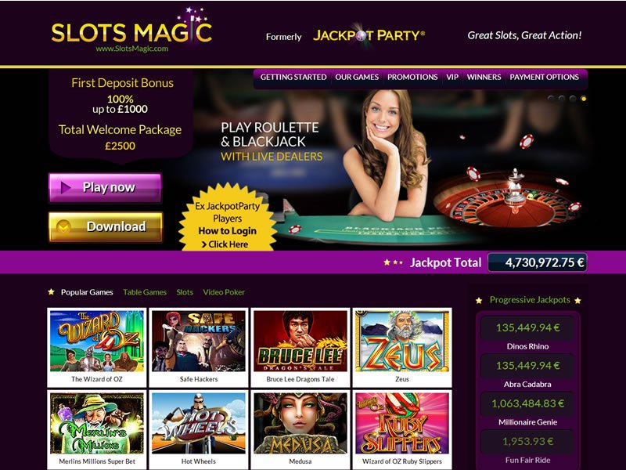626x470 pixels.
Task: Open the Our Games menu
Action: [x=357, y=77]
